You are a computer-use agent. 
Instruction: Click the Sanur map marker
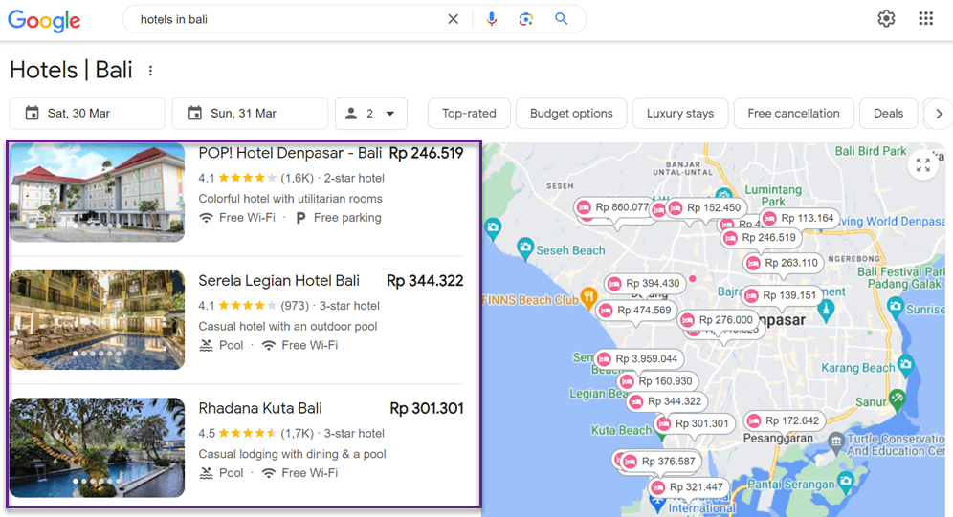897,399
